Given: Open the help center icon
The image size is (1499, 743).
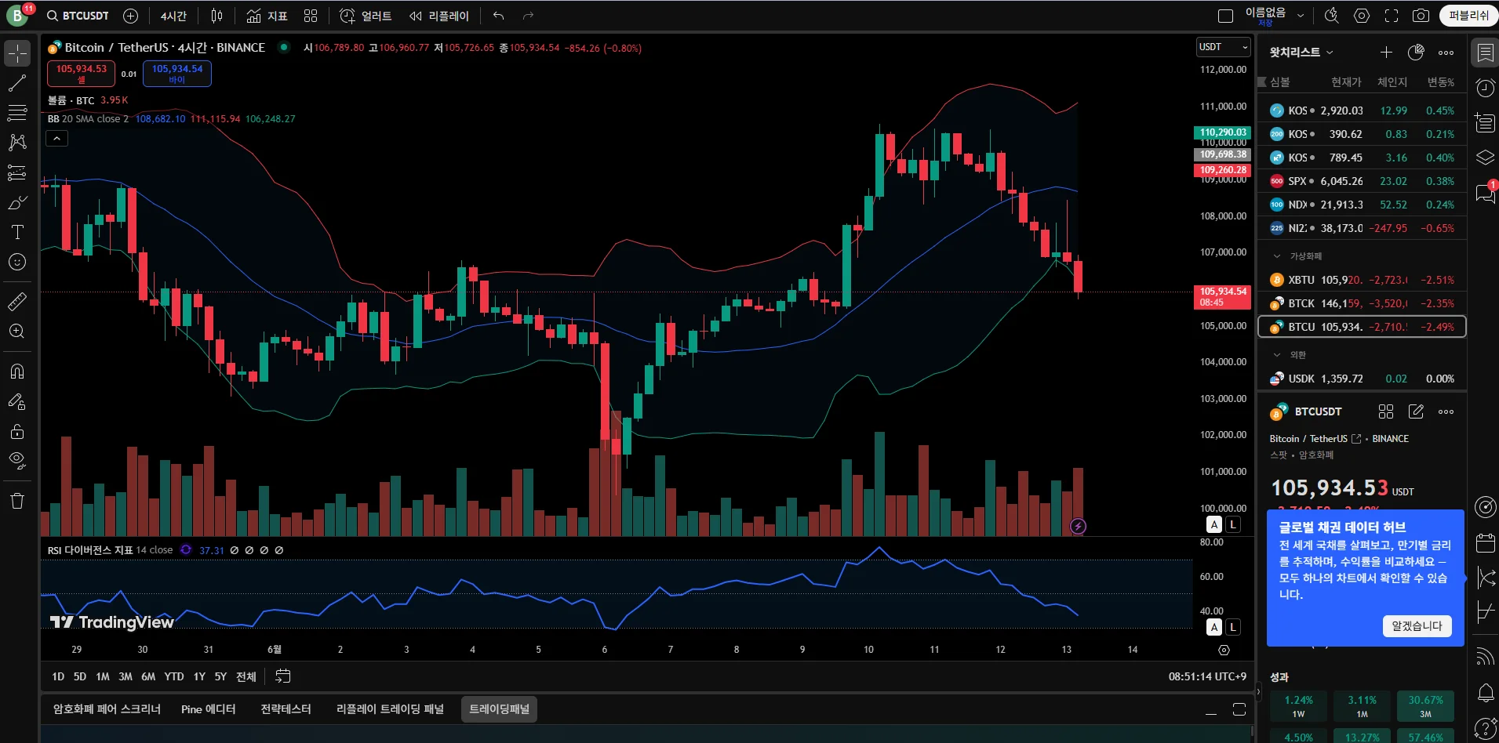Looking at the screenshot, I should coord(1485,728).
